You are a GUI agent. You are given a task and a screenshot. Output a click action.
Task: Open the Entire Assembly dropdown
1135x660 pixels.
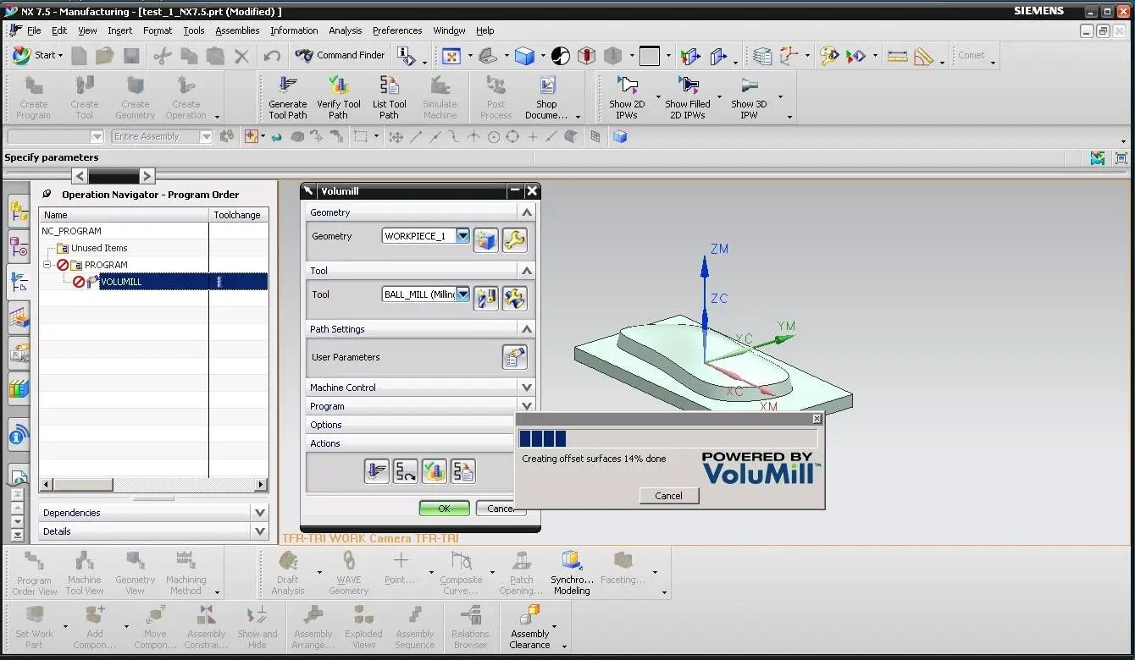tap(206, 136)
